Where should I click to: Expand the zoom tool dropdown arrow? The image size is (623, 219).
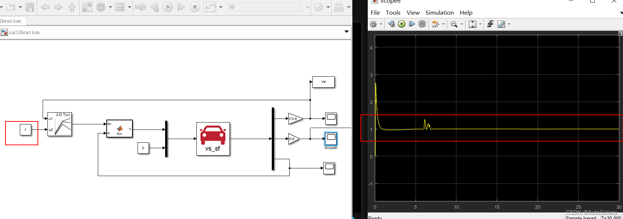[462, 24]
